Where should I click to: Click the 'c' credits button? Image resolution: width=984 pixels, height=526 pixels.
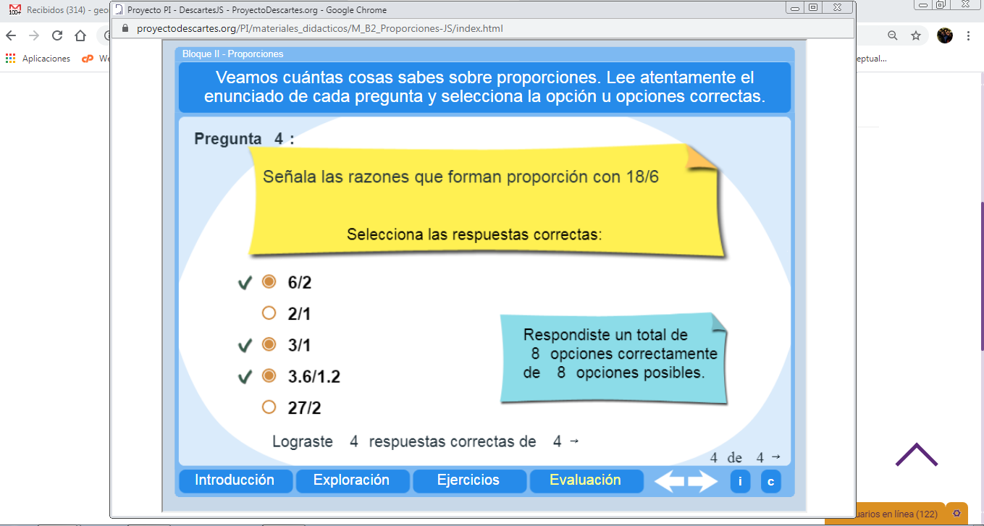click(x=770, y=482)
